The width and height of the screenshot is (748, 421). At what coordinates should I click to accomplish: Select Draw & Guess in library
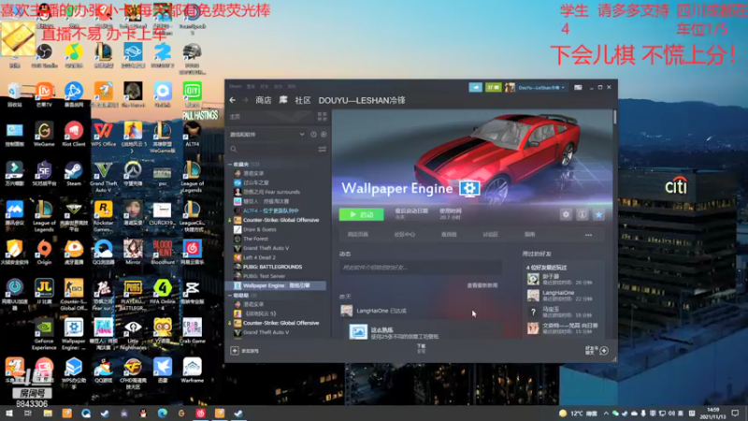pos(260,229)
